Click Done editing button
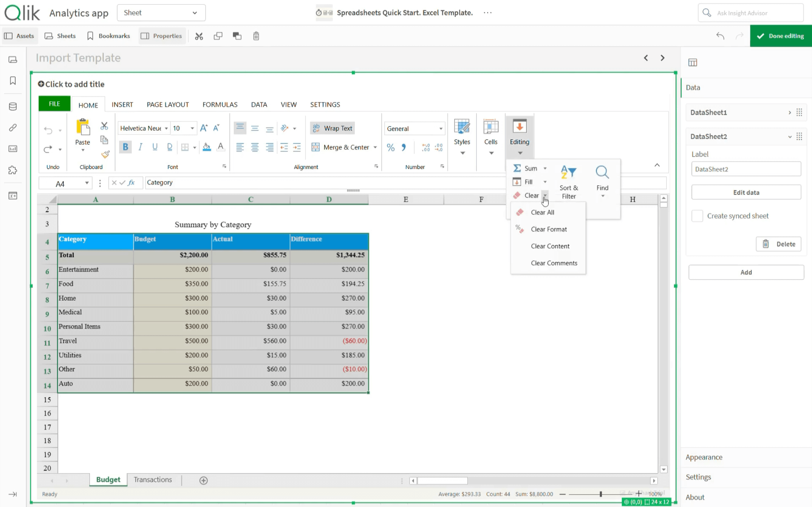Viewport: 812px width, 507px height. pos(780,36)
